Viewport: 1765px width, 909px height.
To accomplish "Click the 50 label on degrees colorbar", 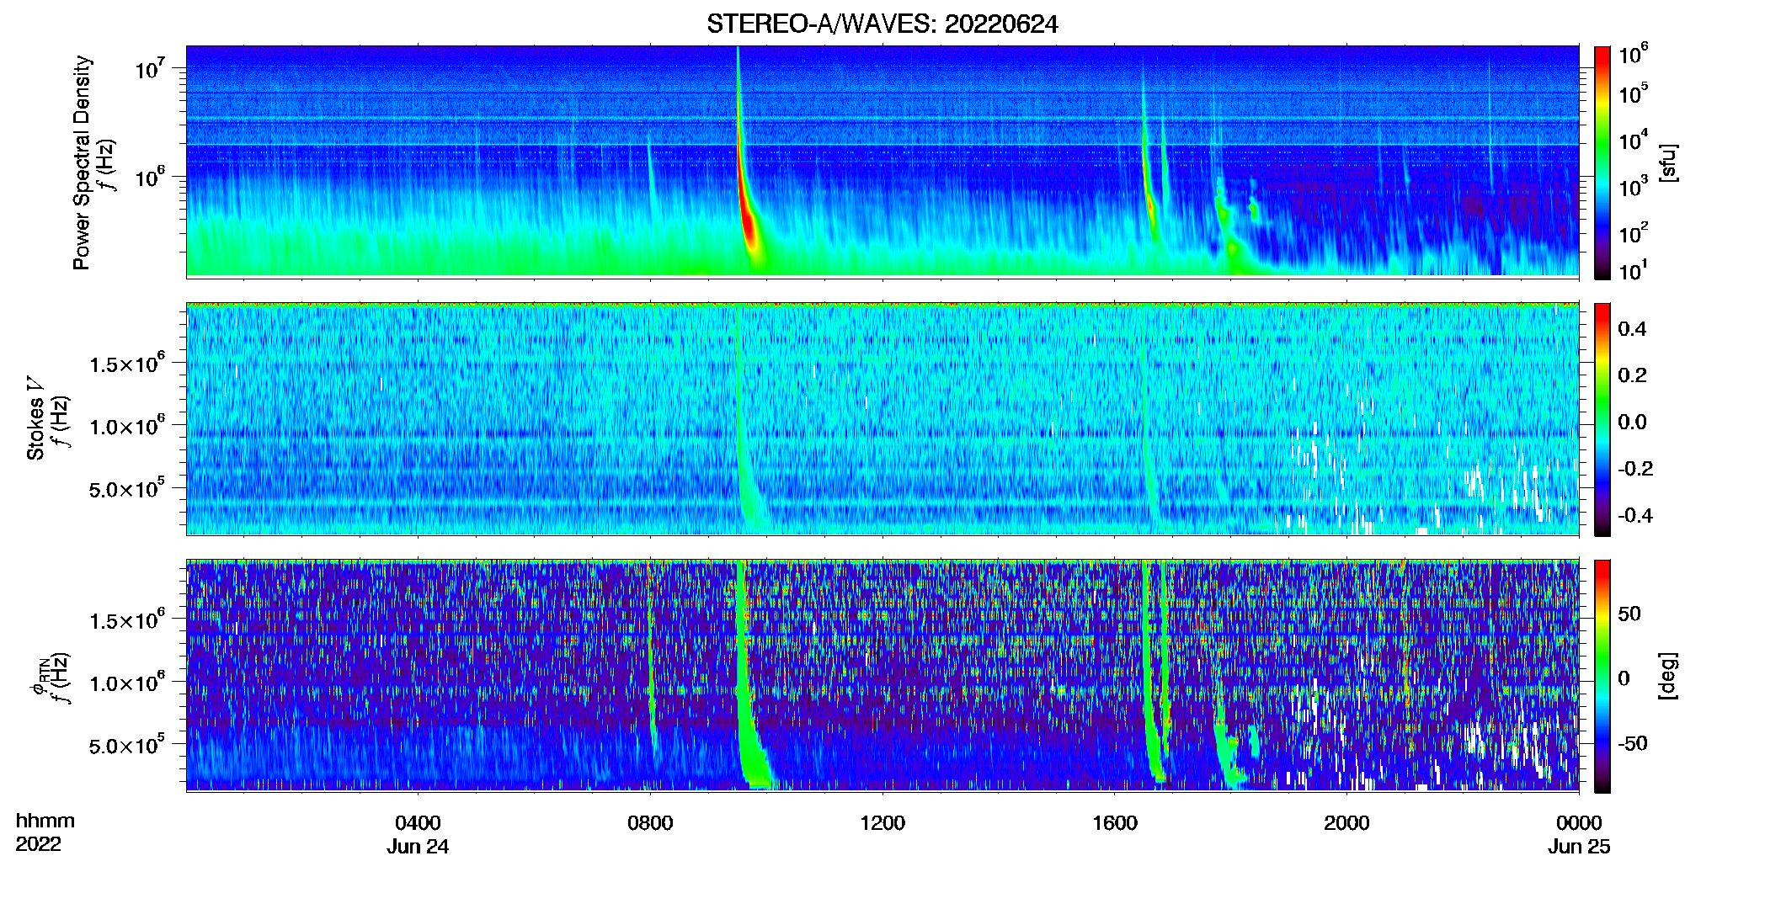I will click(x=1629, y=614).
